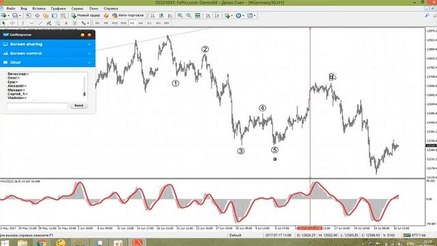Click connection status 677/1 kb

coord(414,235)
